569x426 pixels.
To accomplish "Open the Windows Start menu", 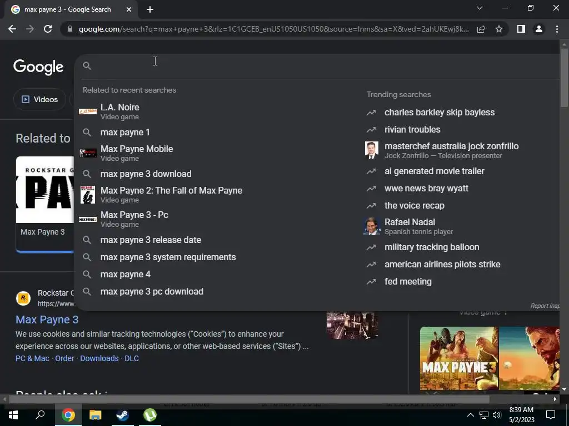I will click(x=13, y=415).
